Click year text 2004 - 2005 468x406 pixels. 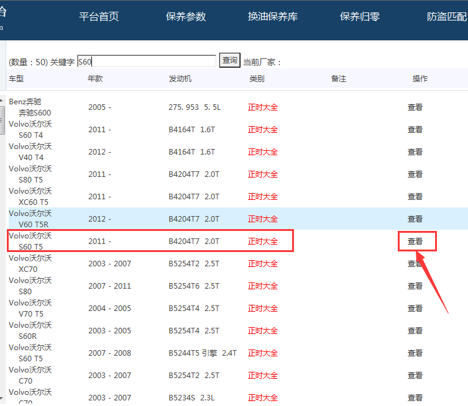109,309
